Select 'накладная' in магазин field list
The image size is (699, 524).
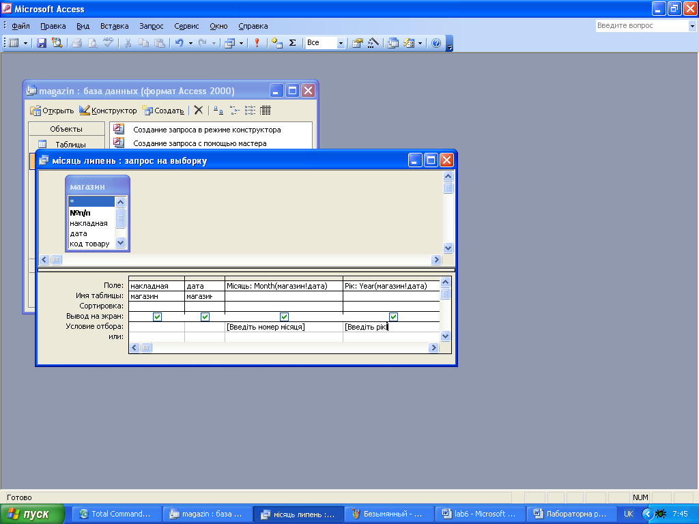[91, 223]
